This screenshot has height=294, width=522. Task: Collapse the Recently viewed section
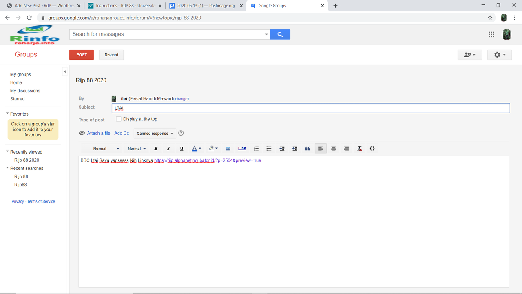(x=7, y=151)
